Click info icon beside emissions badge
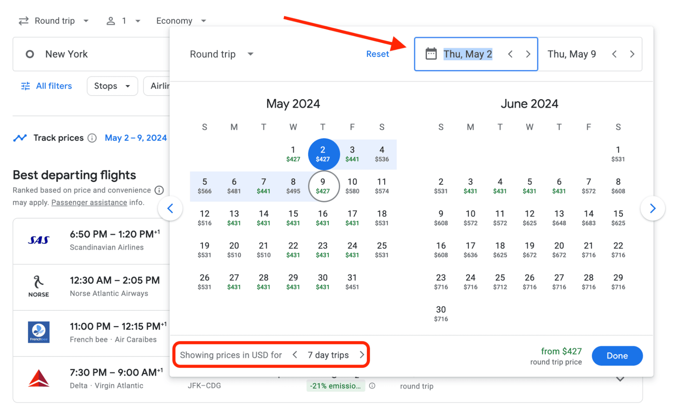The width and height of the screenshot is (695, 411). 372,386
